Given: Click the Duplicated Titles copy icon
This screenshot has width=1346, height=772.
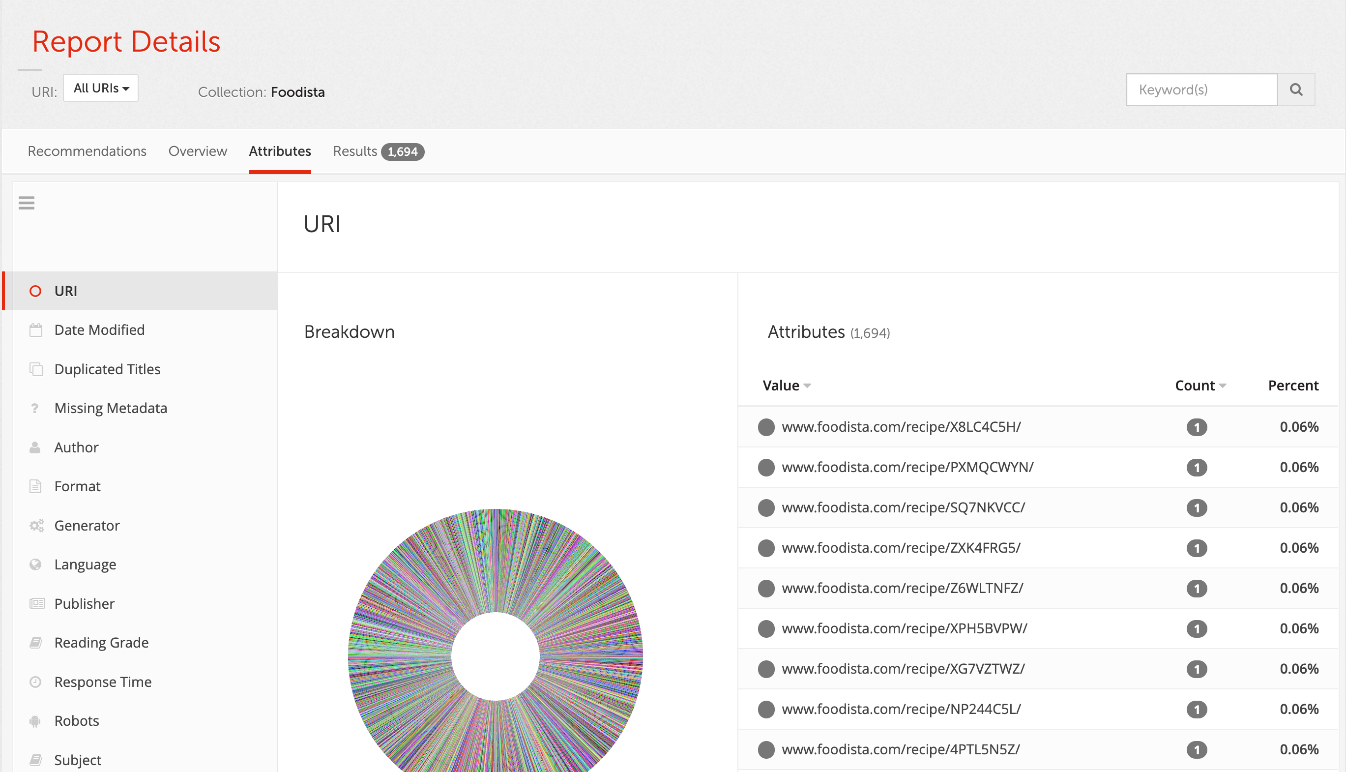Looking at the screenshot, I should [x=35, y=368].
